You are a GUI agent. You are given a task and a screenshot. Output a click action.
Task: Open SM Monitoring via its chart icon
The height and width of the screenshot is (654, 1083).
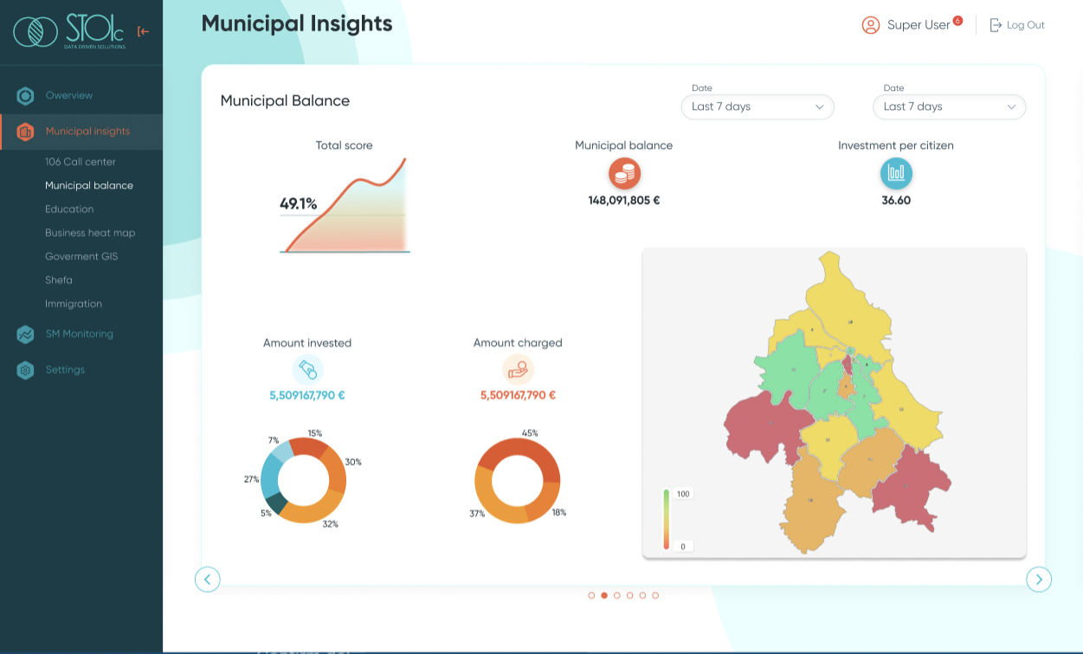[x=26, y=334]
